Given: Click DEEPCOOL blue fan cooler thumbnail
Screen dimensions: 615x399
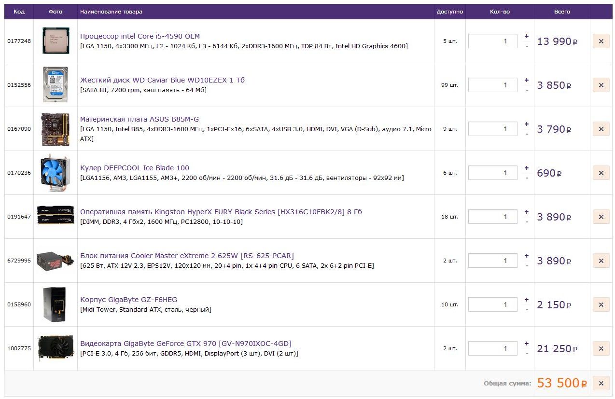Looking at the screenshot, I should coord(56,173).
